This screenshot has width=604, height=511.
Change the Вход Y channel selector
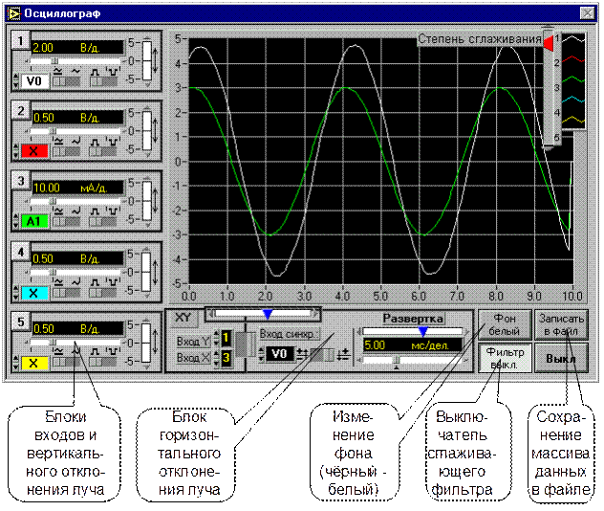(226, 338)
